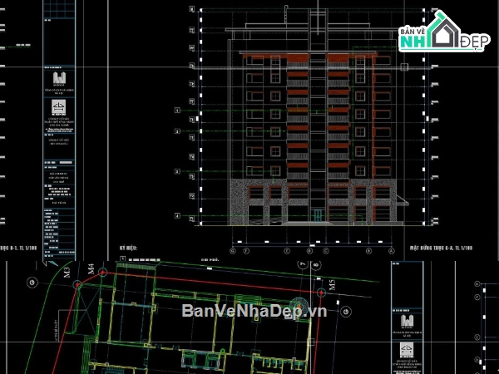
Task: Click the KÝ HIỆU legend heading
Action: tap(128, 248)
